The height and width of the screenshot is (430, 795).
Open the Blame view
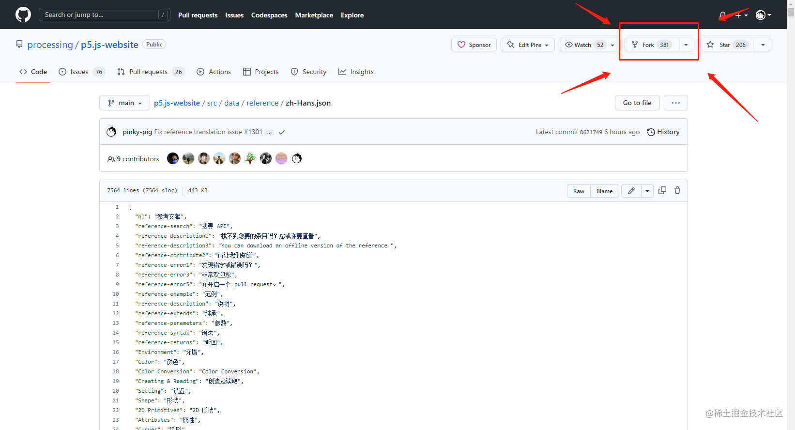tap(604, 191)
